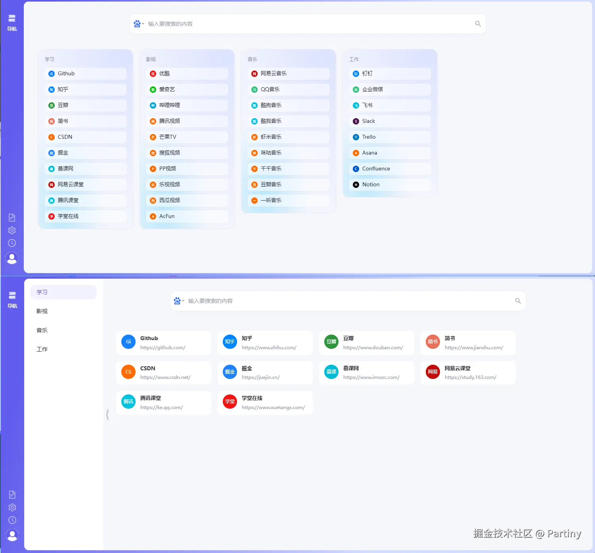Open the 简书 card with jianshu.com URL
The height and width of the screenshot is (553, 595).
click(x=468, y=343)
